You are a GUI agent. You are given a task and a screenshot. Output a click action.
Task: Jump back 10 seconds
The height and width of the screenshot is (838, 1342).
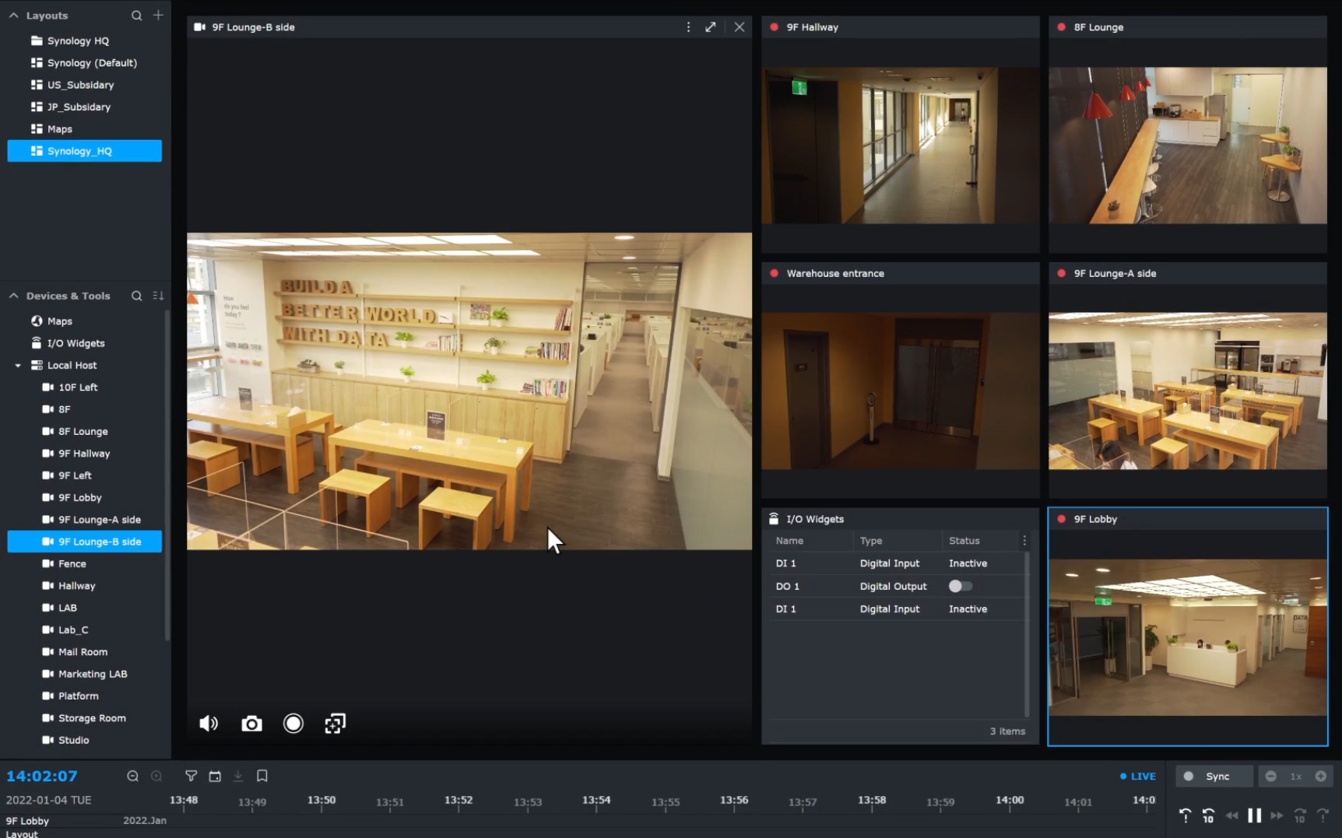1208,815
